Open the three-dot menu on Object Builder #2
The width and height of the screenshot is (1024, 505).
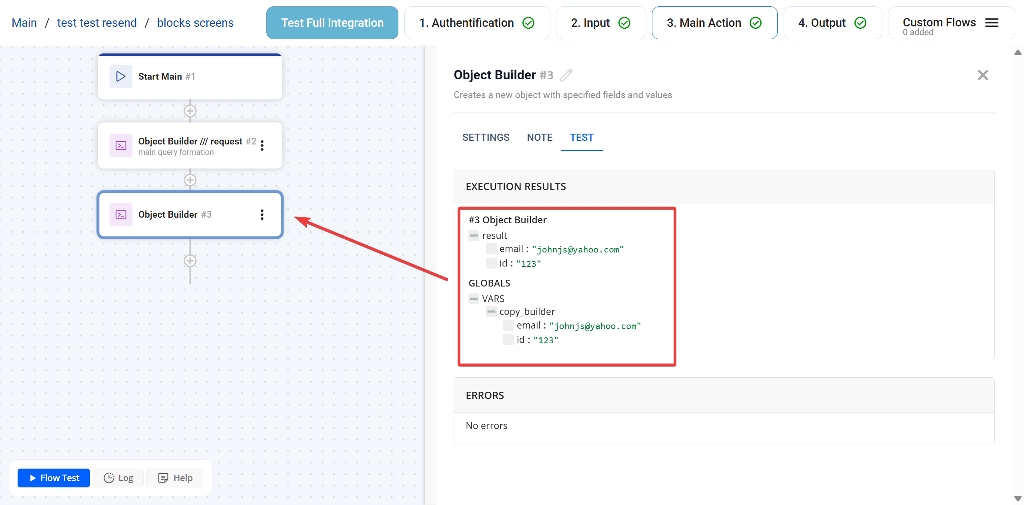(262, 145)
